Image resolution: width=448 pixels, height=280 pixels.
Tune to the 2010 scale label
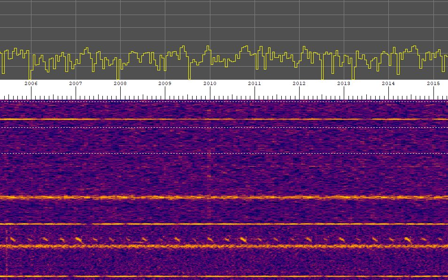pos(209,84)
